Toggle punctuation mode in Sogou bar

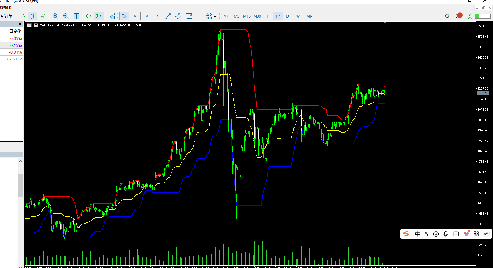pos(427,234)
